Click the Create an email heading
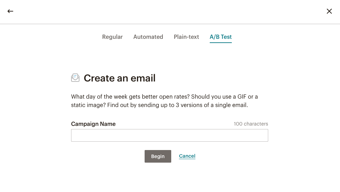 pos(119,78)
